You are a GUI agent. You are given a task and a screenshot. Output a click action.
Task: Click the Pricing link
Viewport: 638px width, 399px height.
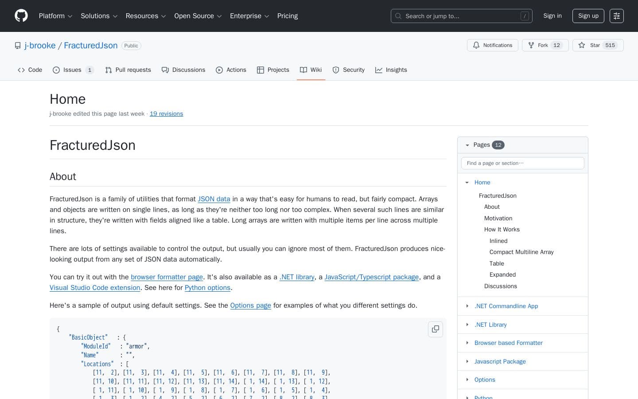tap(288, 16)
